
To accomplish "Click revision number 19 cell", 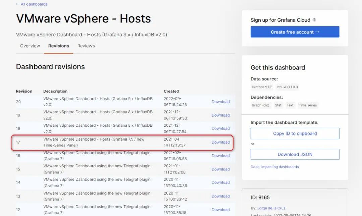I will coord(18,115).
